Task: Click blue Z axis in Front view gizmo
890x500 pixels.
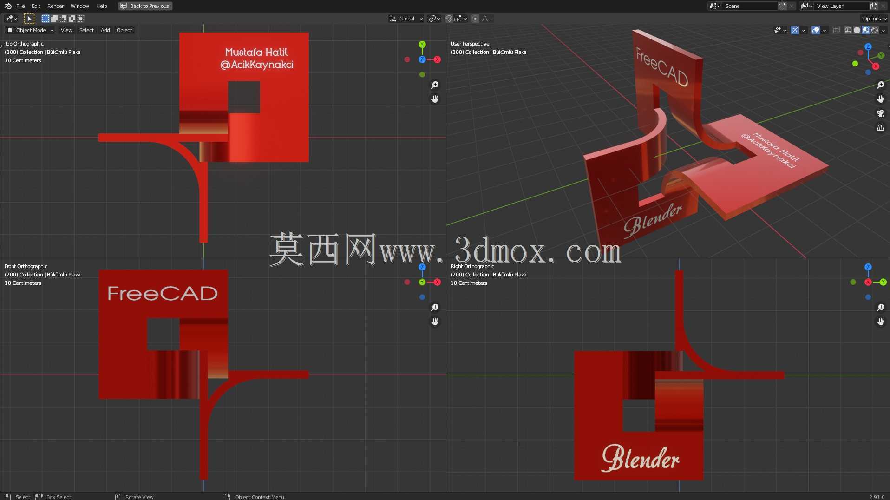Action: [422, 267]
